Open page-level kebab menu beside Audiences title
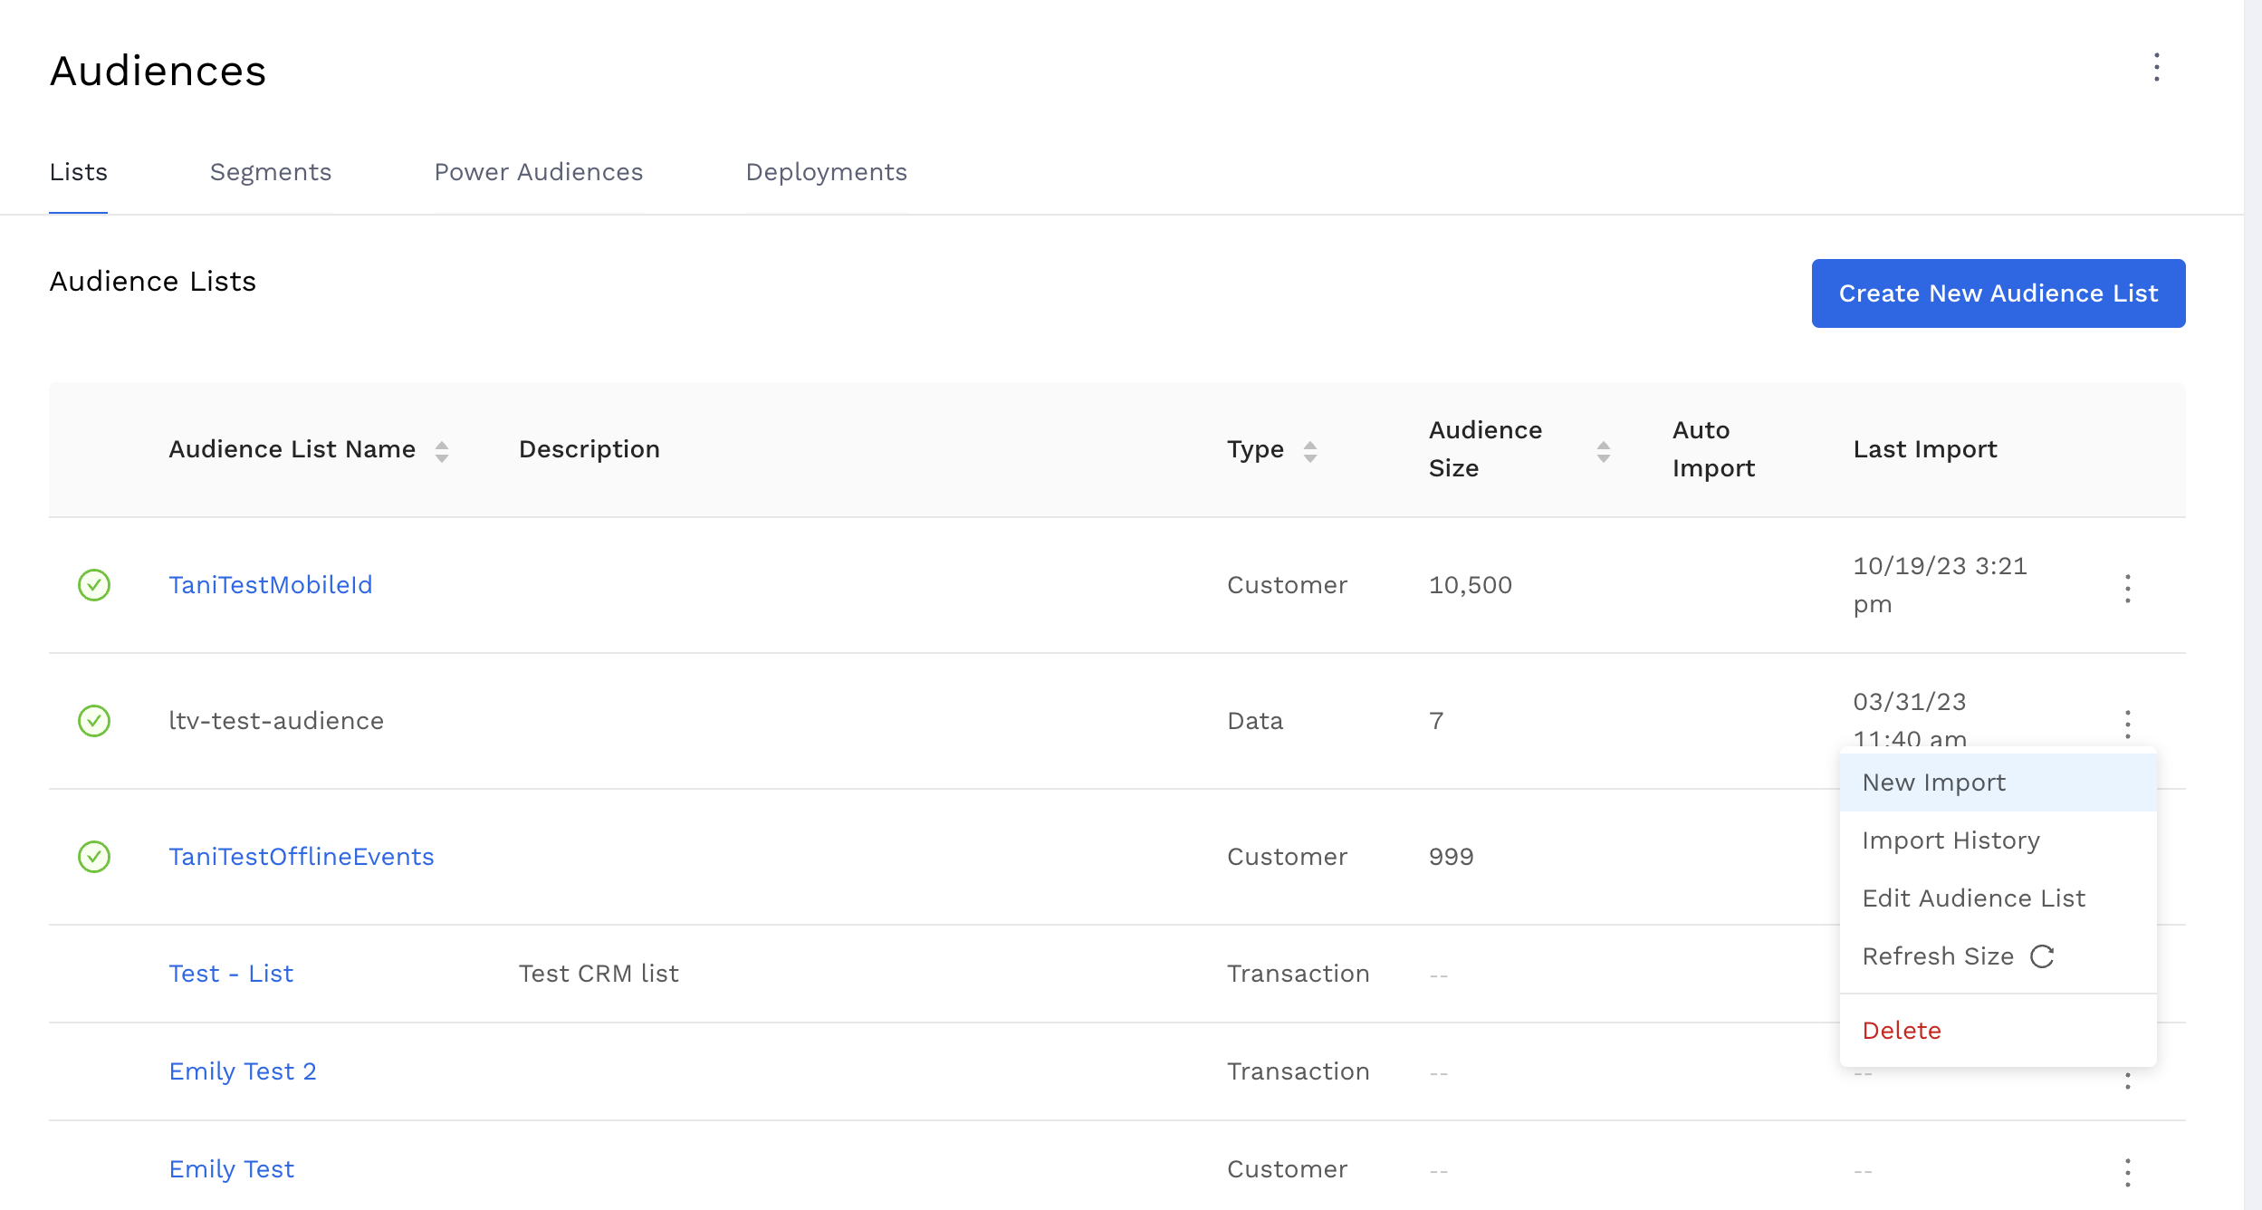The image size is (2262, 1210). click(x=2156, y=68)
